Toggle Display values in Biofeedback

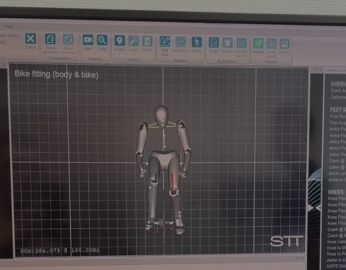click(x=241, y=43)
